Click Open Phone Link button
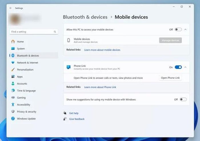Image resolution: width=200 pixels, height=141 pixels. [170, 78]
